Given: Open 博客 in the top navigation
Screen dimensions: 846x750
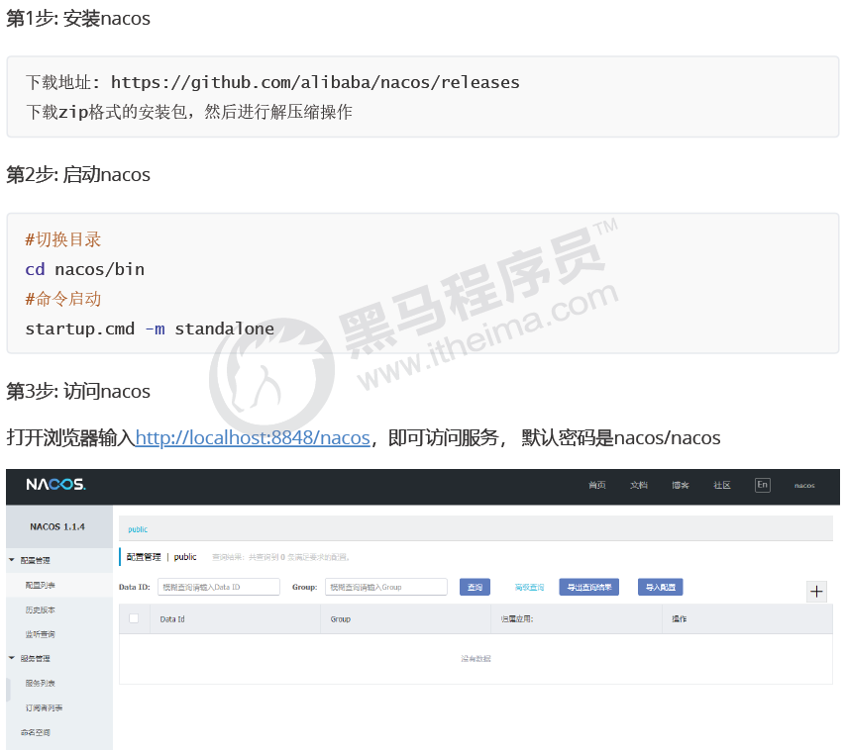Looking at the screenshot, I should click(x=680, y=486).
